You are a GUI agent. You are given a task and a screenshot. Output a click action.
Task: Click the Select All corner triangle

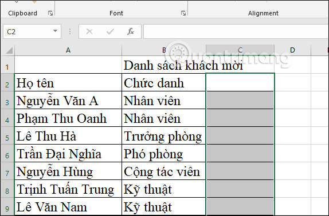(9, 50)
